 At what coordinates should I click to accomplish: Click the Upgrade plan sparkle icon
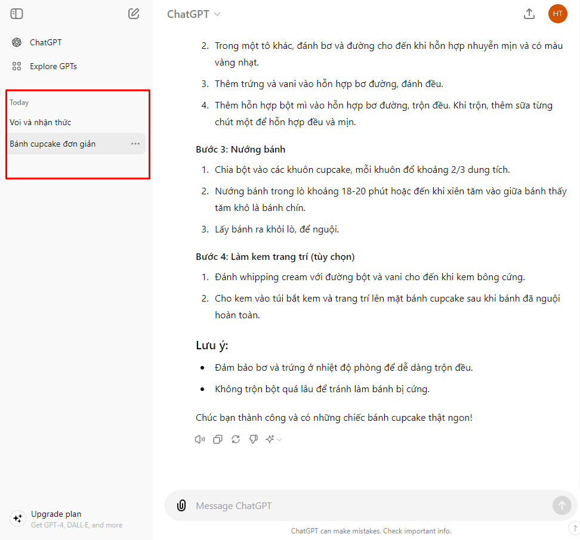pyautogui.click(x=17, y=519)
